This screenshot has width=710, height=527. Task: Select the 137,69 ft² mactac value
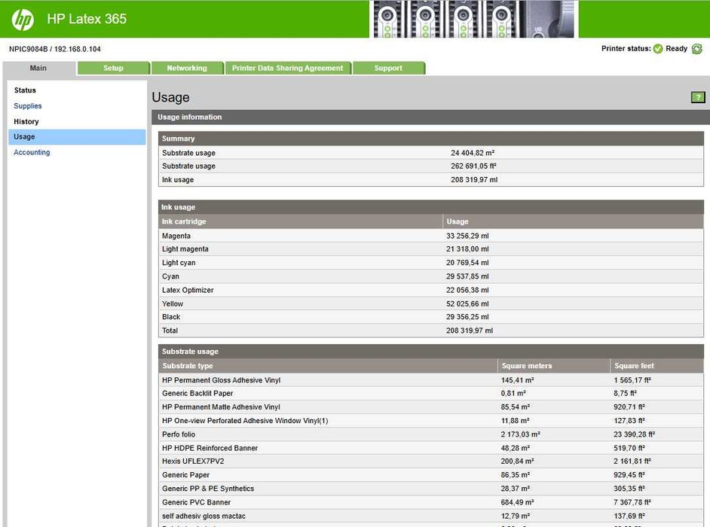(629, 516)
